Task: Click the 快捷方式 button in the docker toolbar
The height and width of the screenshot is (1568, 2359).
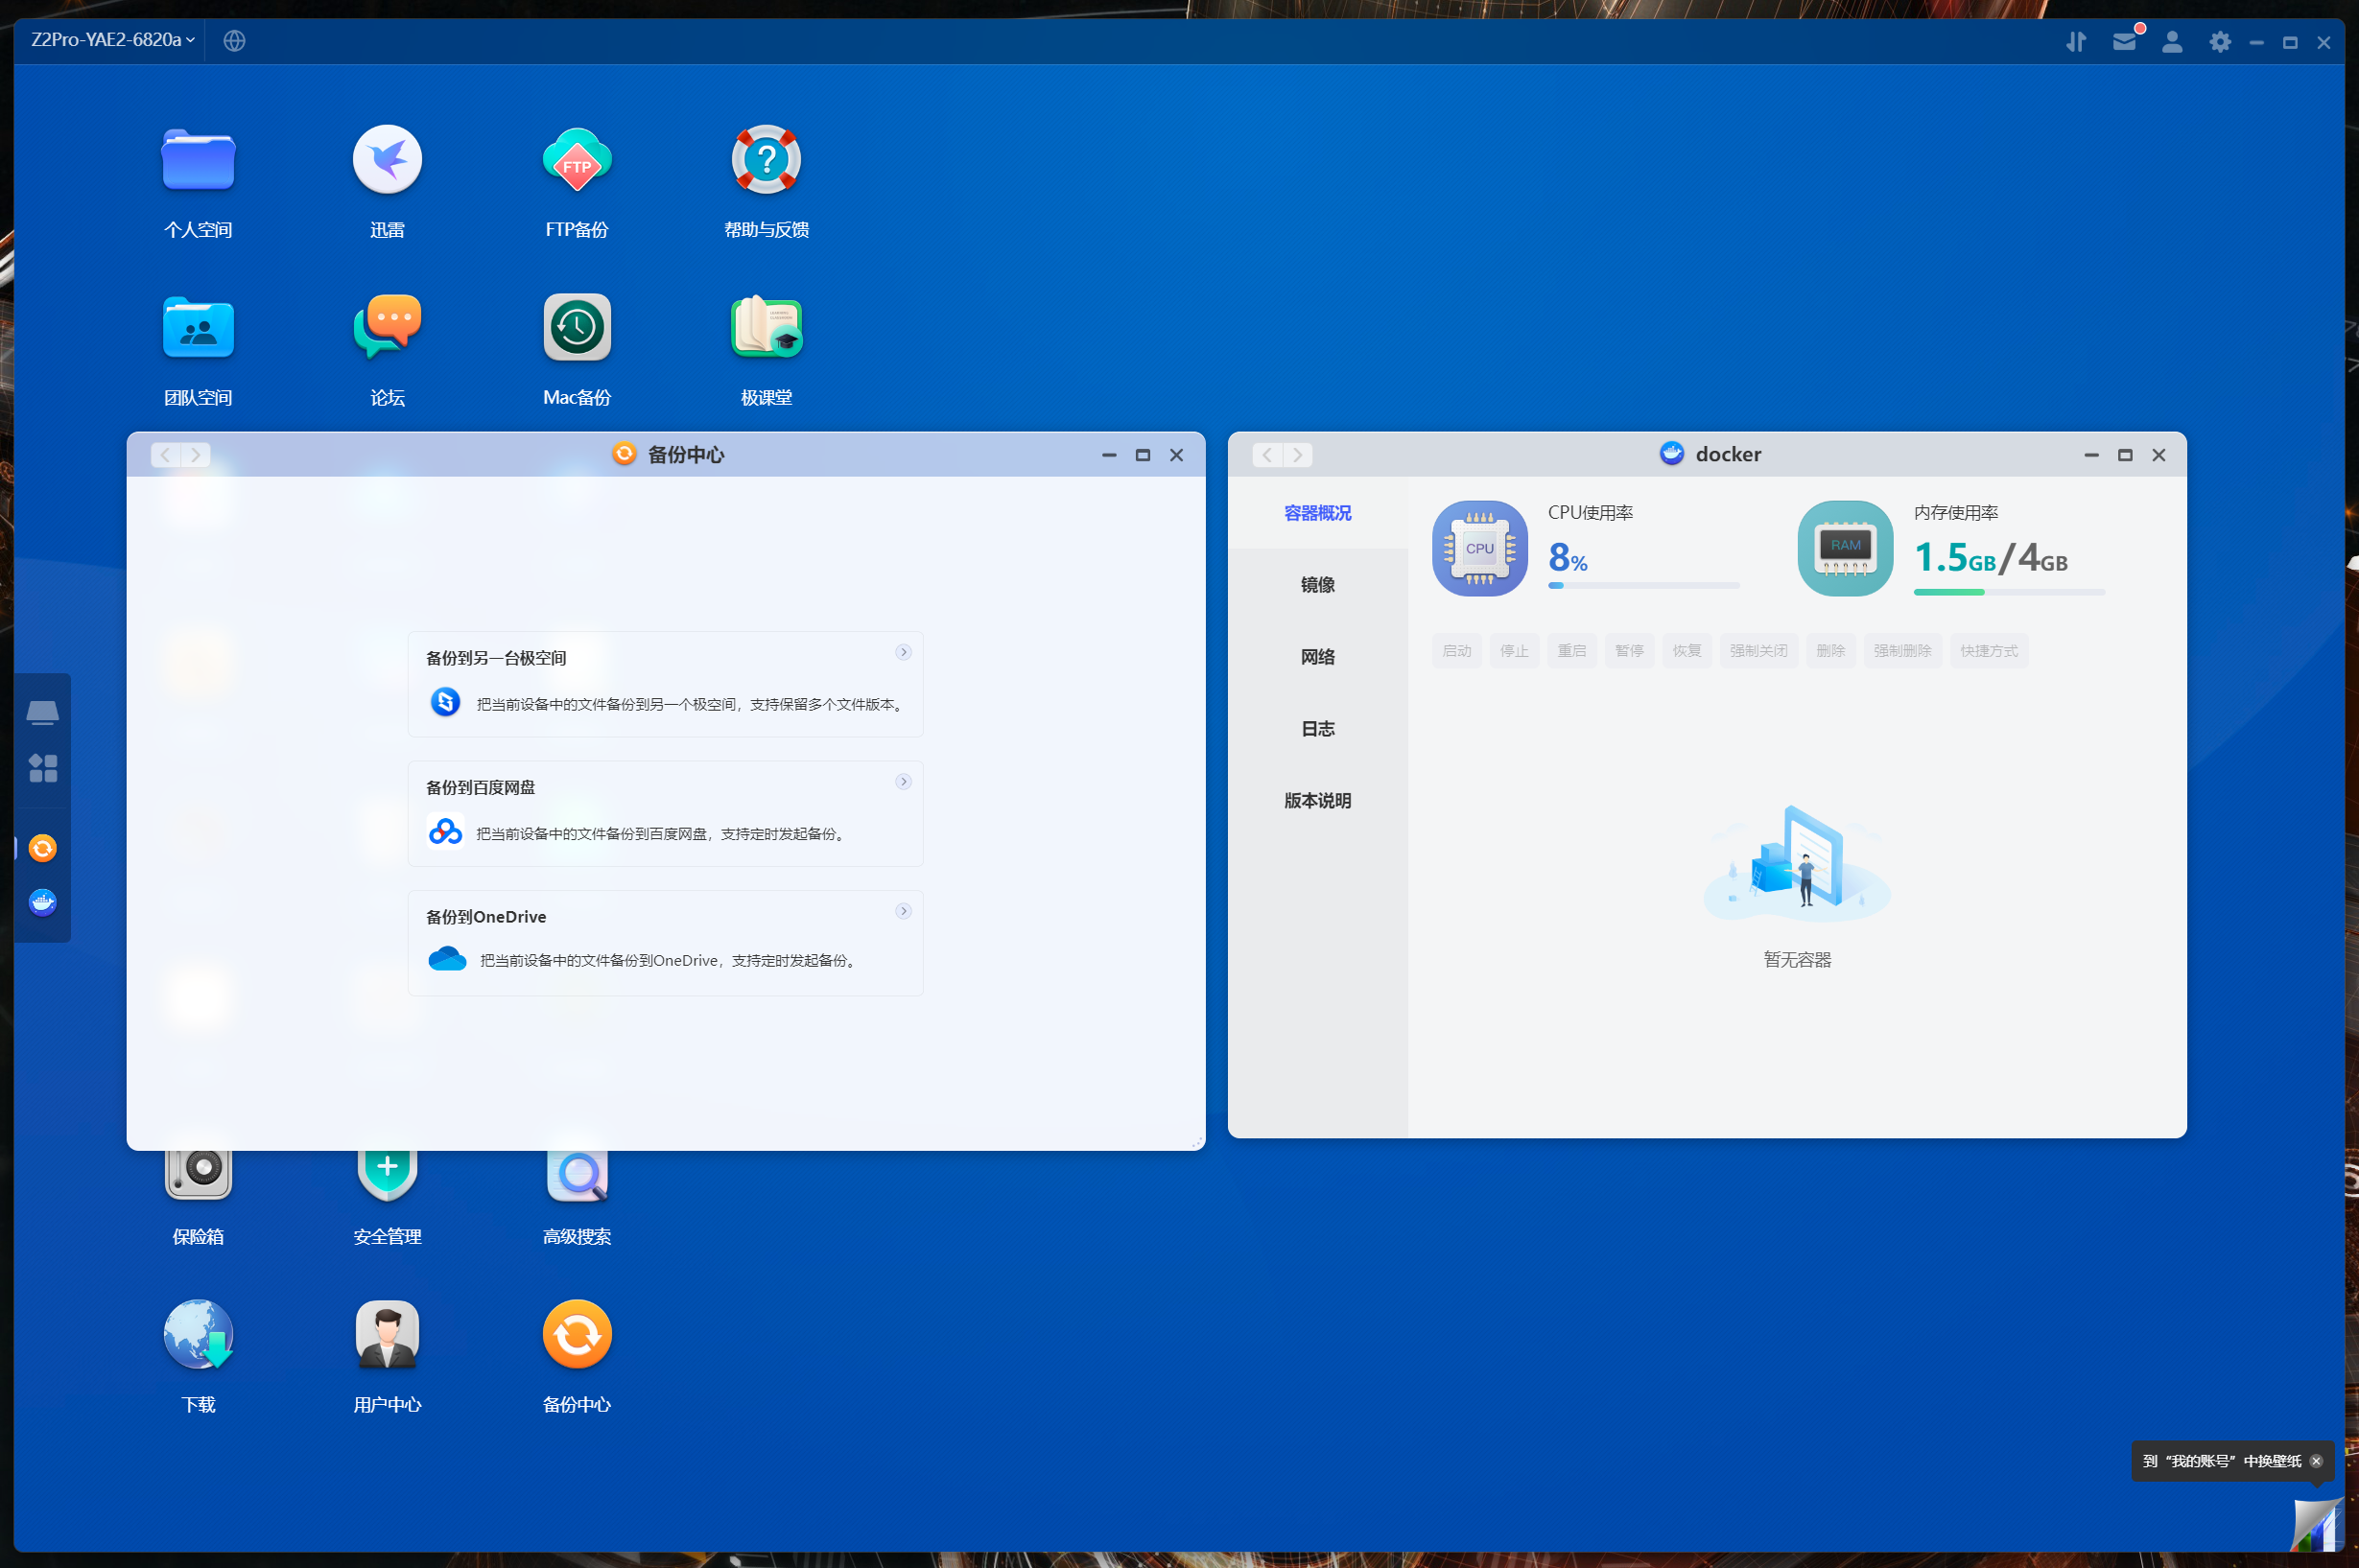Action: [x=1988, y=651]
